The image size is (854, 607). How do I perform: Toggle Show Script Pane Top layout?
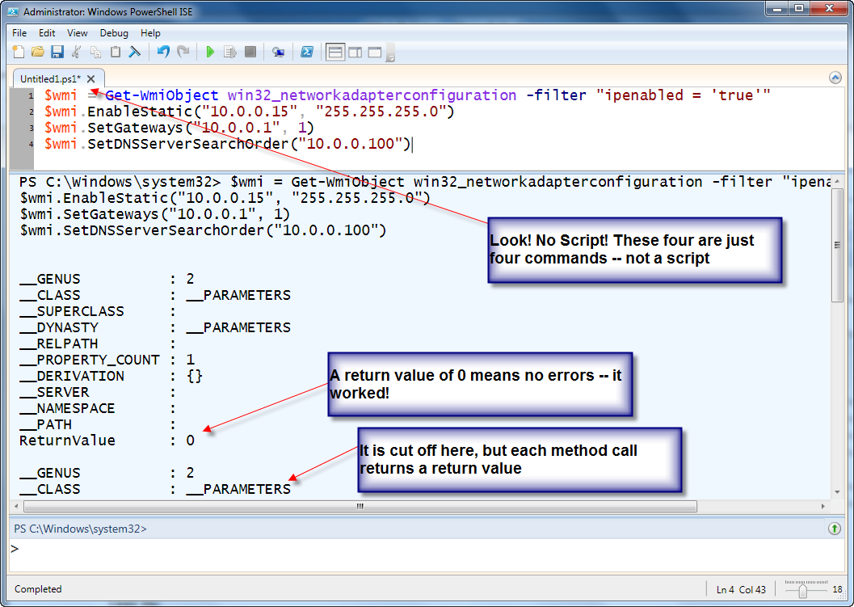tap(335, 52)
